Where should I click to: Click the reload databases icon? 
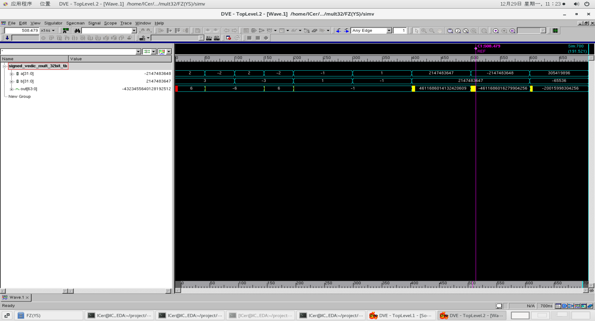point(237,38)
